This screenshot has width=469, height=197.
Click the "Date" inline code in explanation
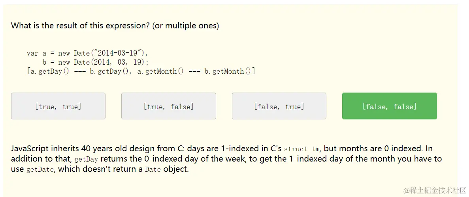tap(153, 170)
